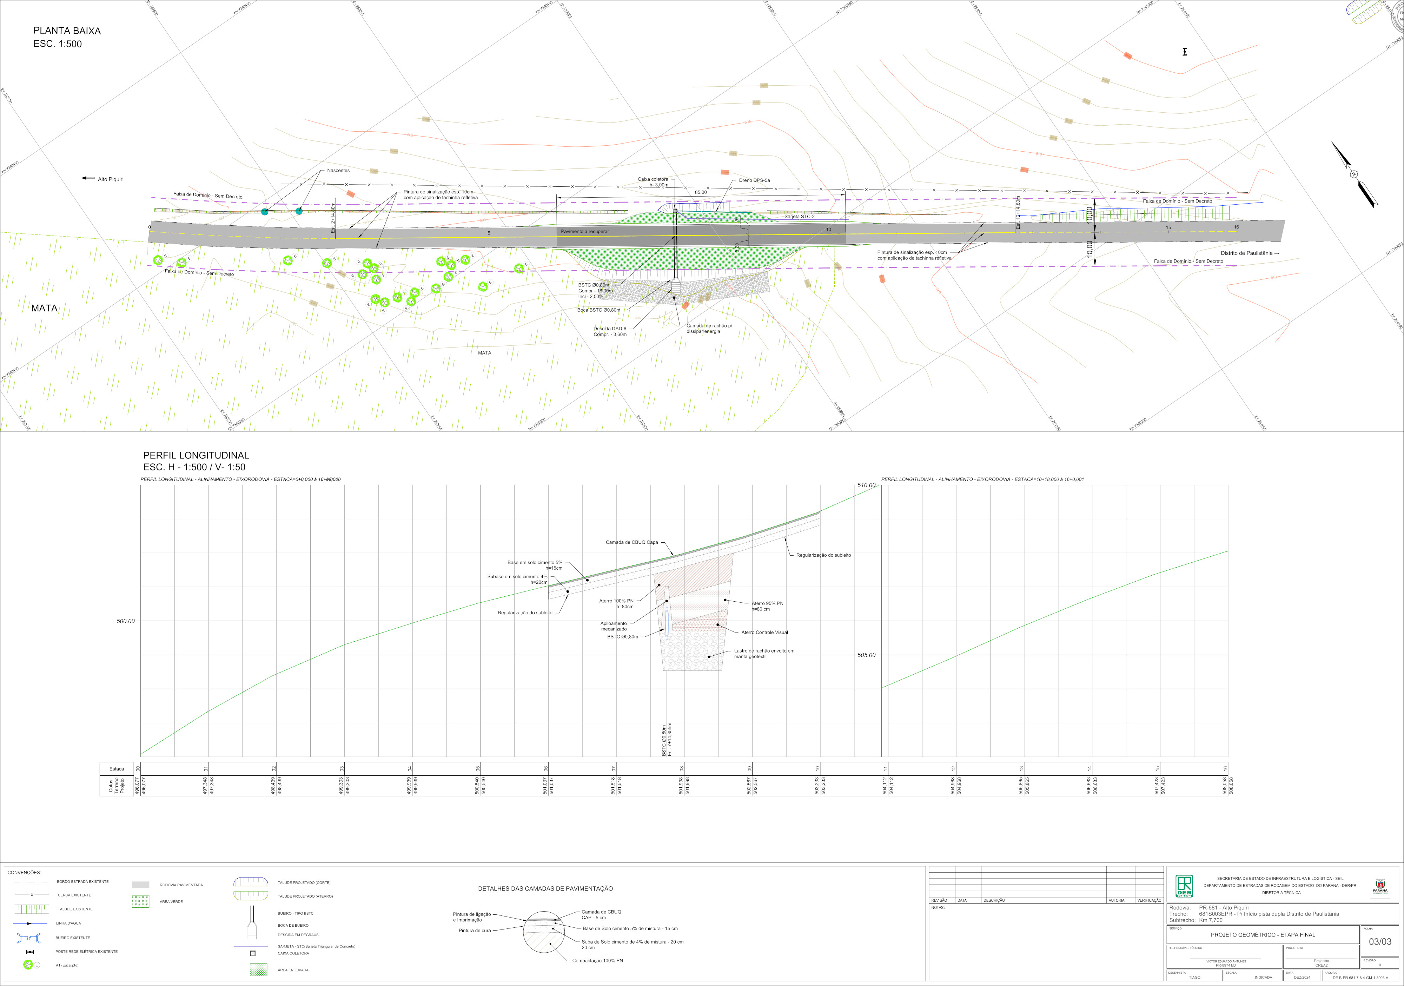The image size is (1404, 986).
Task: Click the Área Enleivada green swatch
Action: tap(259, 970)
